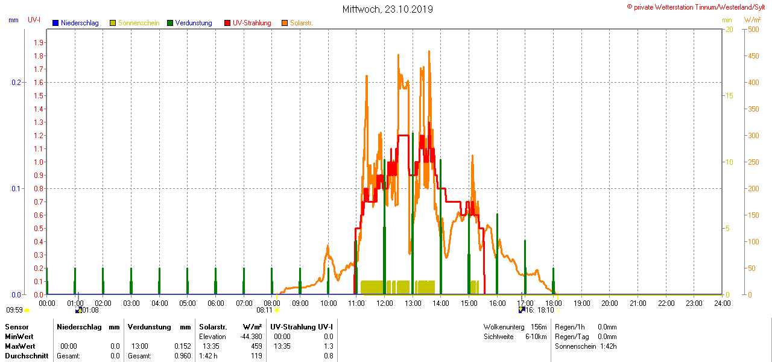Image resolution: width=772 pixels, height=362 pixels.
Task: Click the Solarstr. max value 459
Action: pos(256,346)
